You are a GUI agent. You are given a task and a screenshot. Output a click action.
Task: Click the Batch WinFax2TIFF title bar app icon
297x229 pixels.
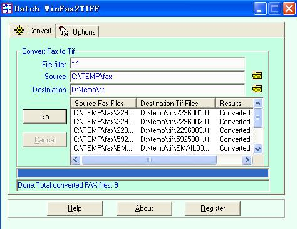[7, 8]
